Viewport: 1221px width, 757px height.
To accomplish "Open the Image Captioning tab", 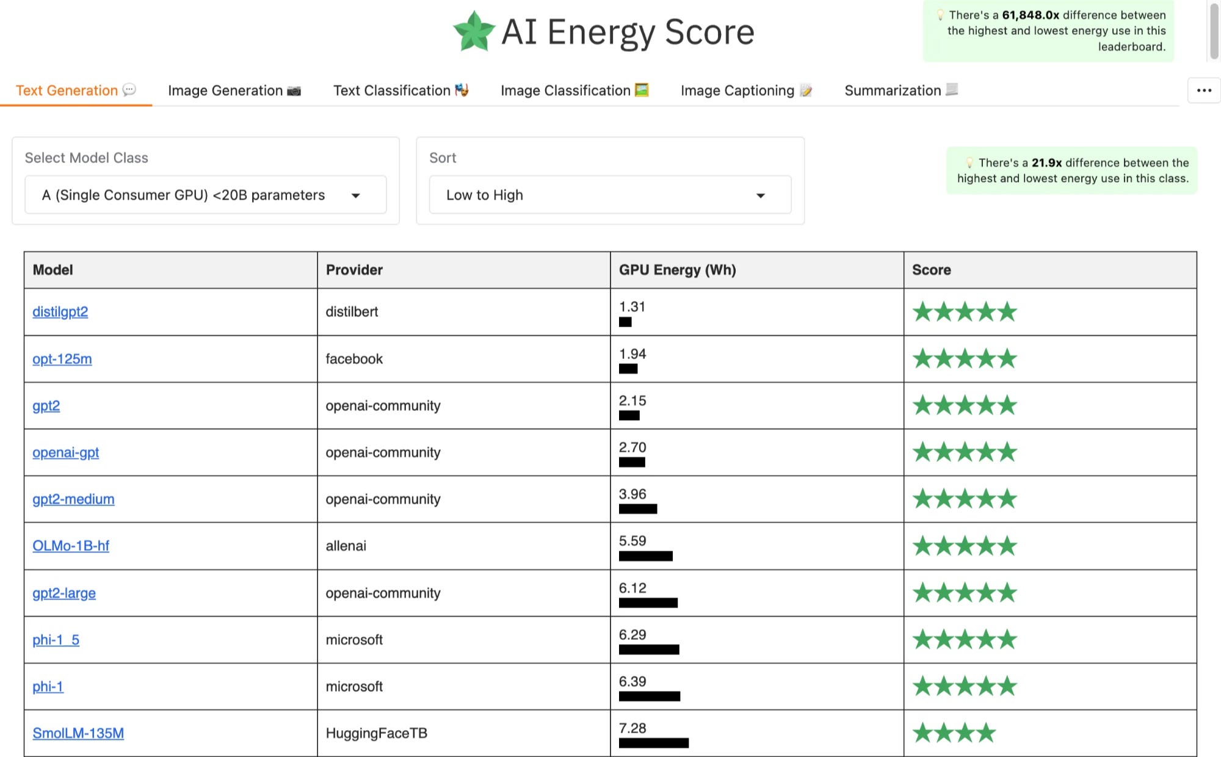I will (745, 90).
